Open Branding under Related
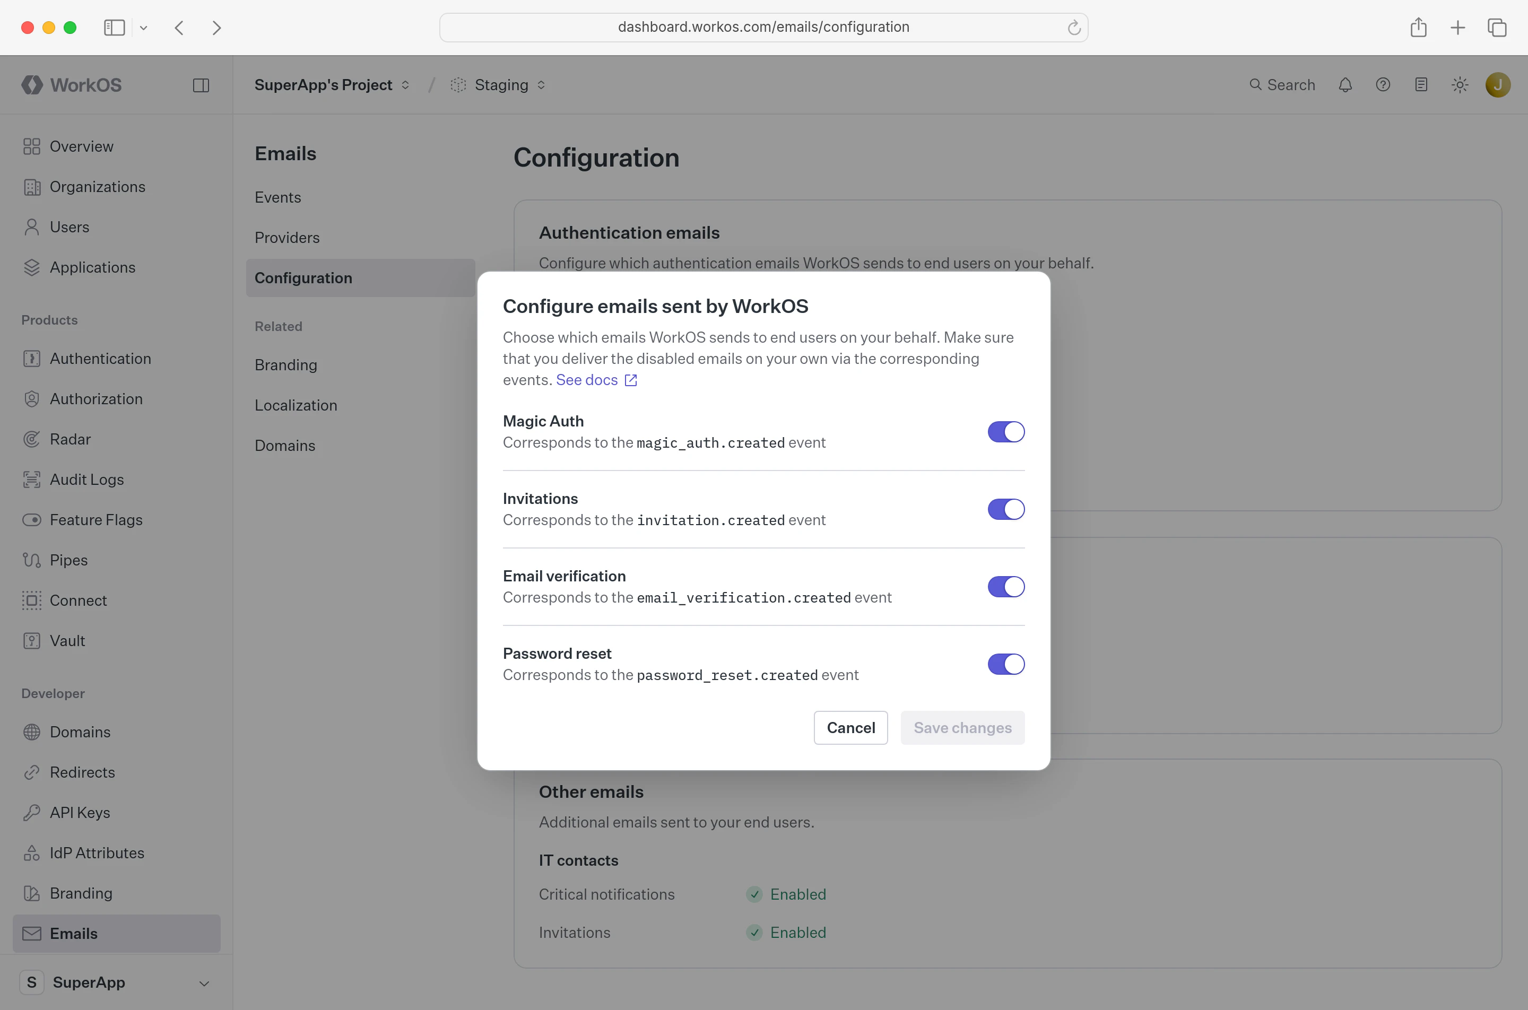Viewport: 1528px width, 1010px height. tap(285, 364)
